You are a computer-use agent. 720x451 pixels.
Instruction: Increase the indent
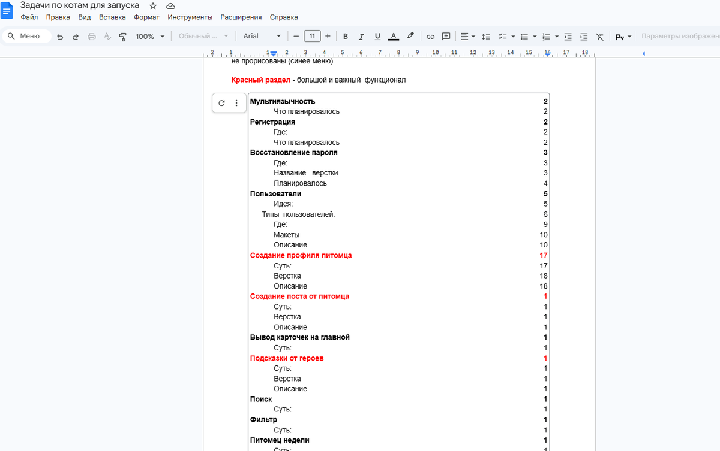click(x=584, y=37)
